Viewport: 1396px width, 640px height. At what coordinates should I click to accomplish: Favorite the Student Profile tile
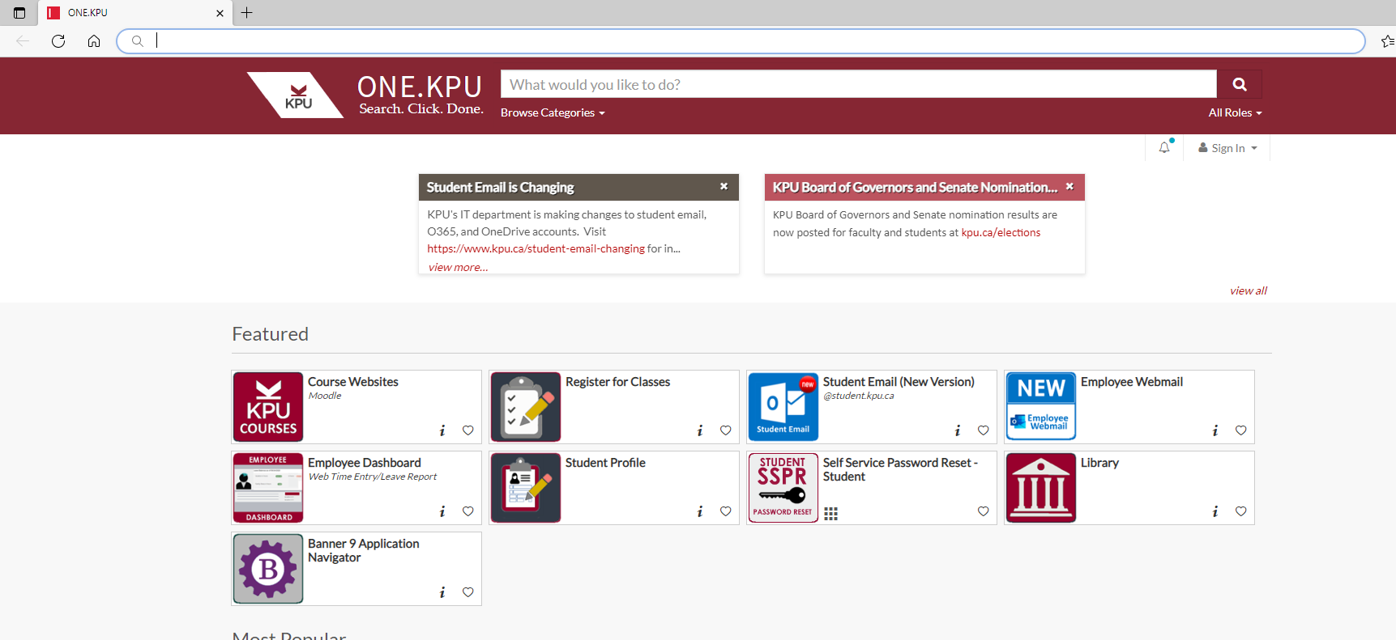pos(725,511)
